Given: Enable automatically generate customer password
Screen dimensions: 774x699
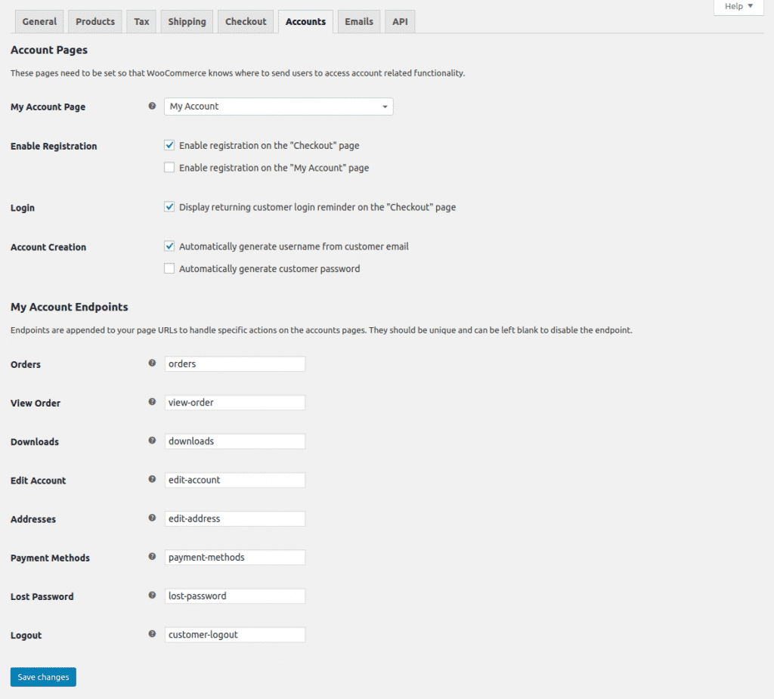Looking at the screenshot, I should [169, 268].
